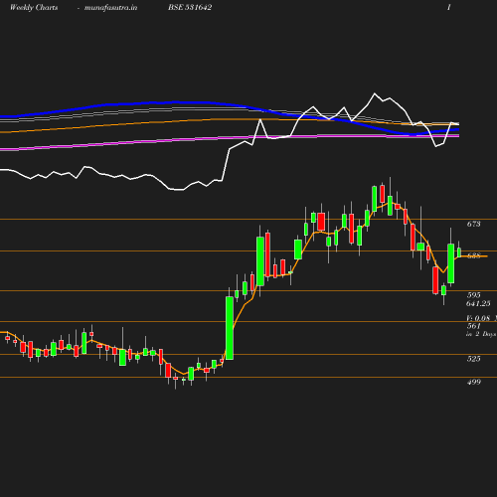Select the 525 price level label
The image size is (497, 497).
tap(473, 359)
